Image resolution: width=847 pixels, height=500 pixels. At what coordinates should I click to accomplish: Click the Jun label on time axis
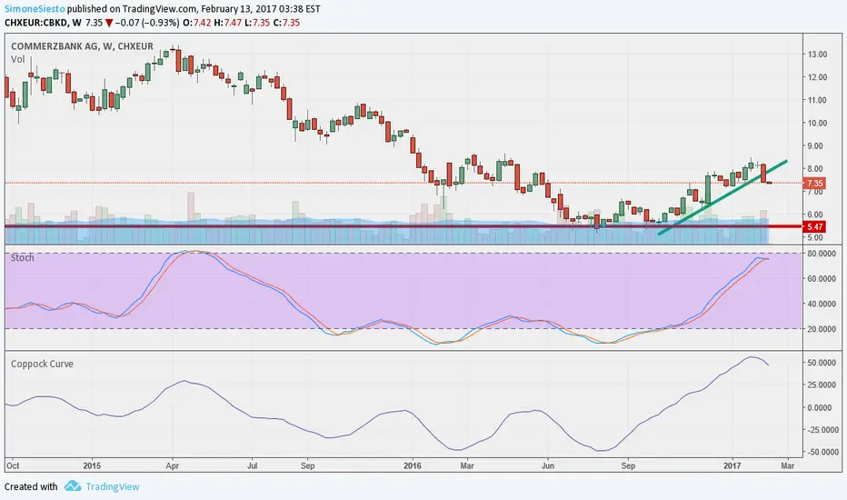click(548, 465)
